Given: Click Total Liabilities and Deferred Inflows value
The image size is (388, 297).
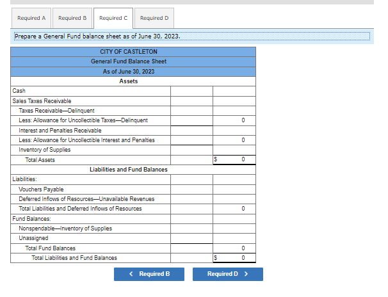Looking at the screenshot, I should [x=234, y=209].
